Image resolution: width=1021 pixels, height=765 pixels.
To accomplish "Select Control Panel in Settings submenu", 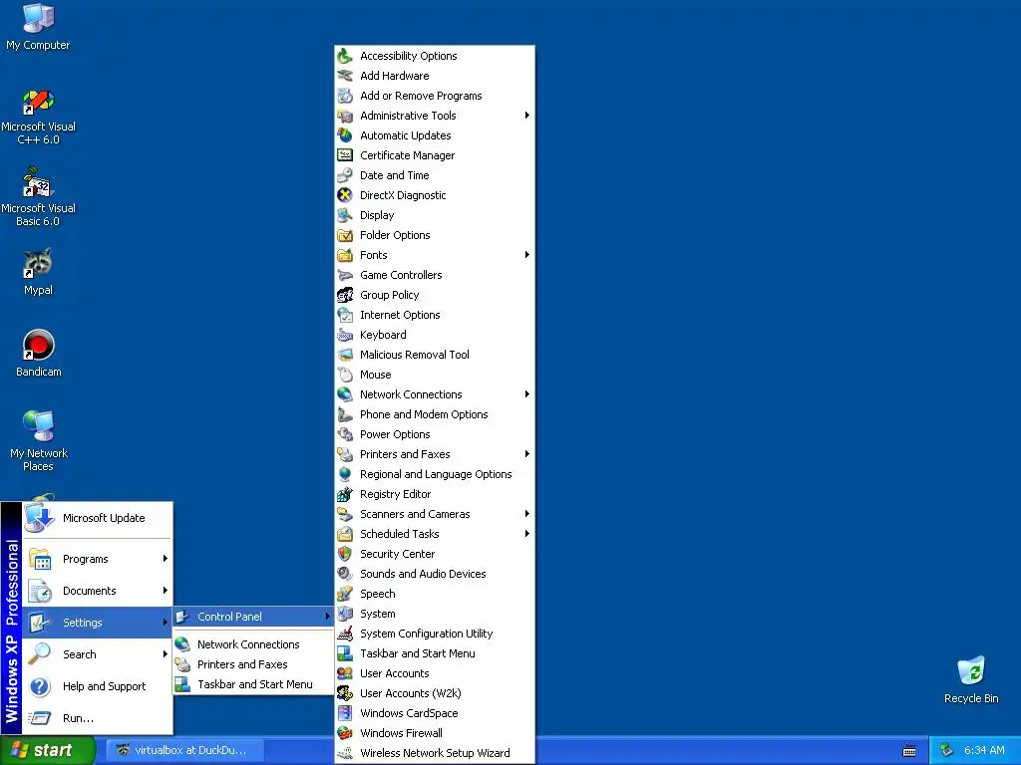I will click(253, 616).
